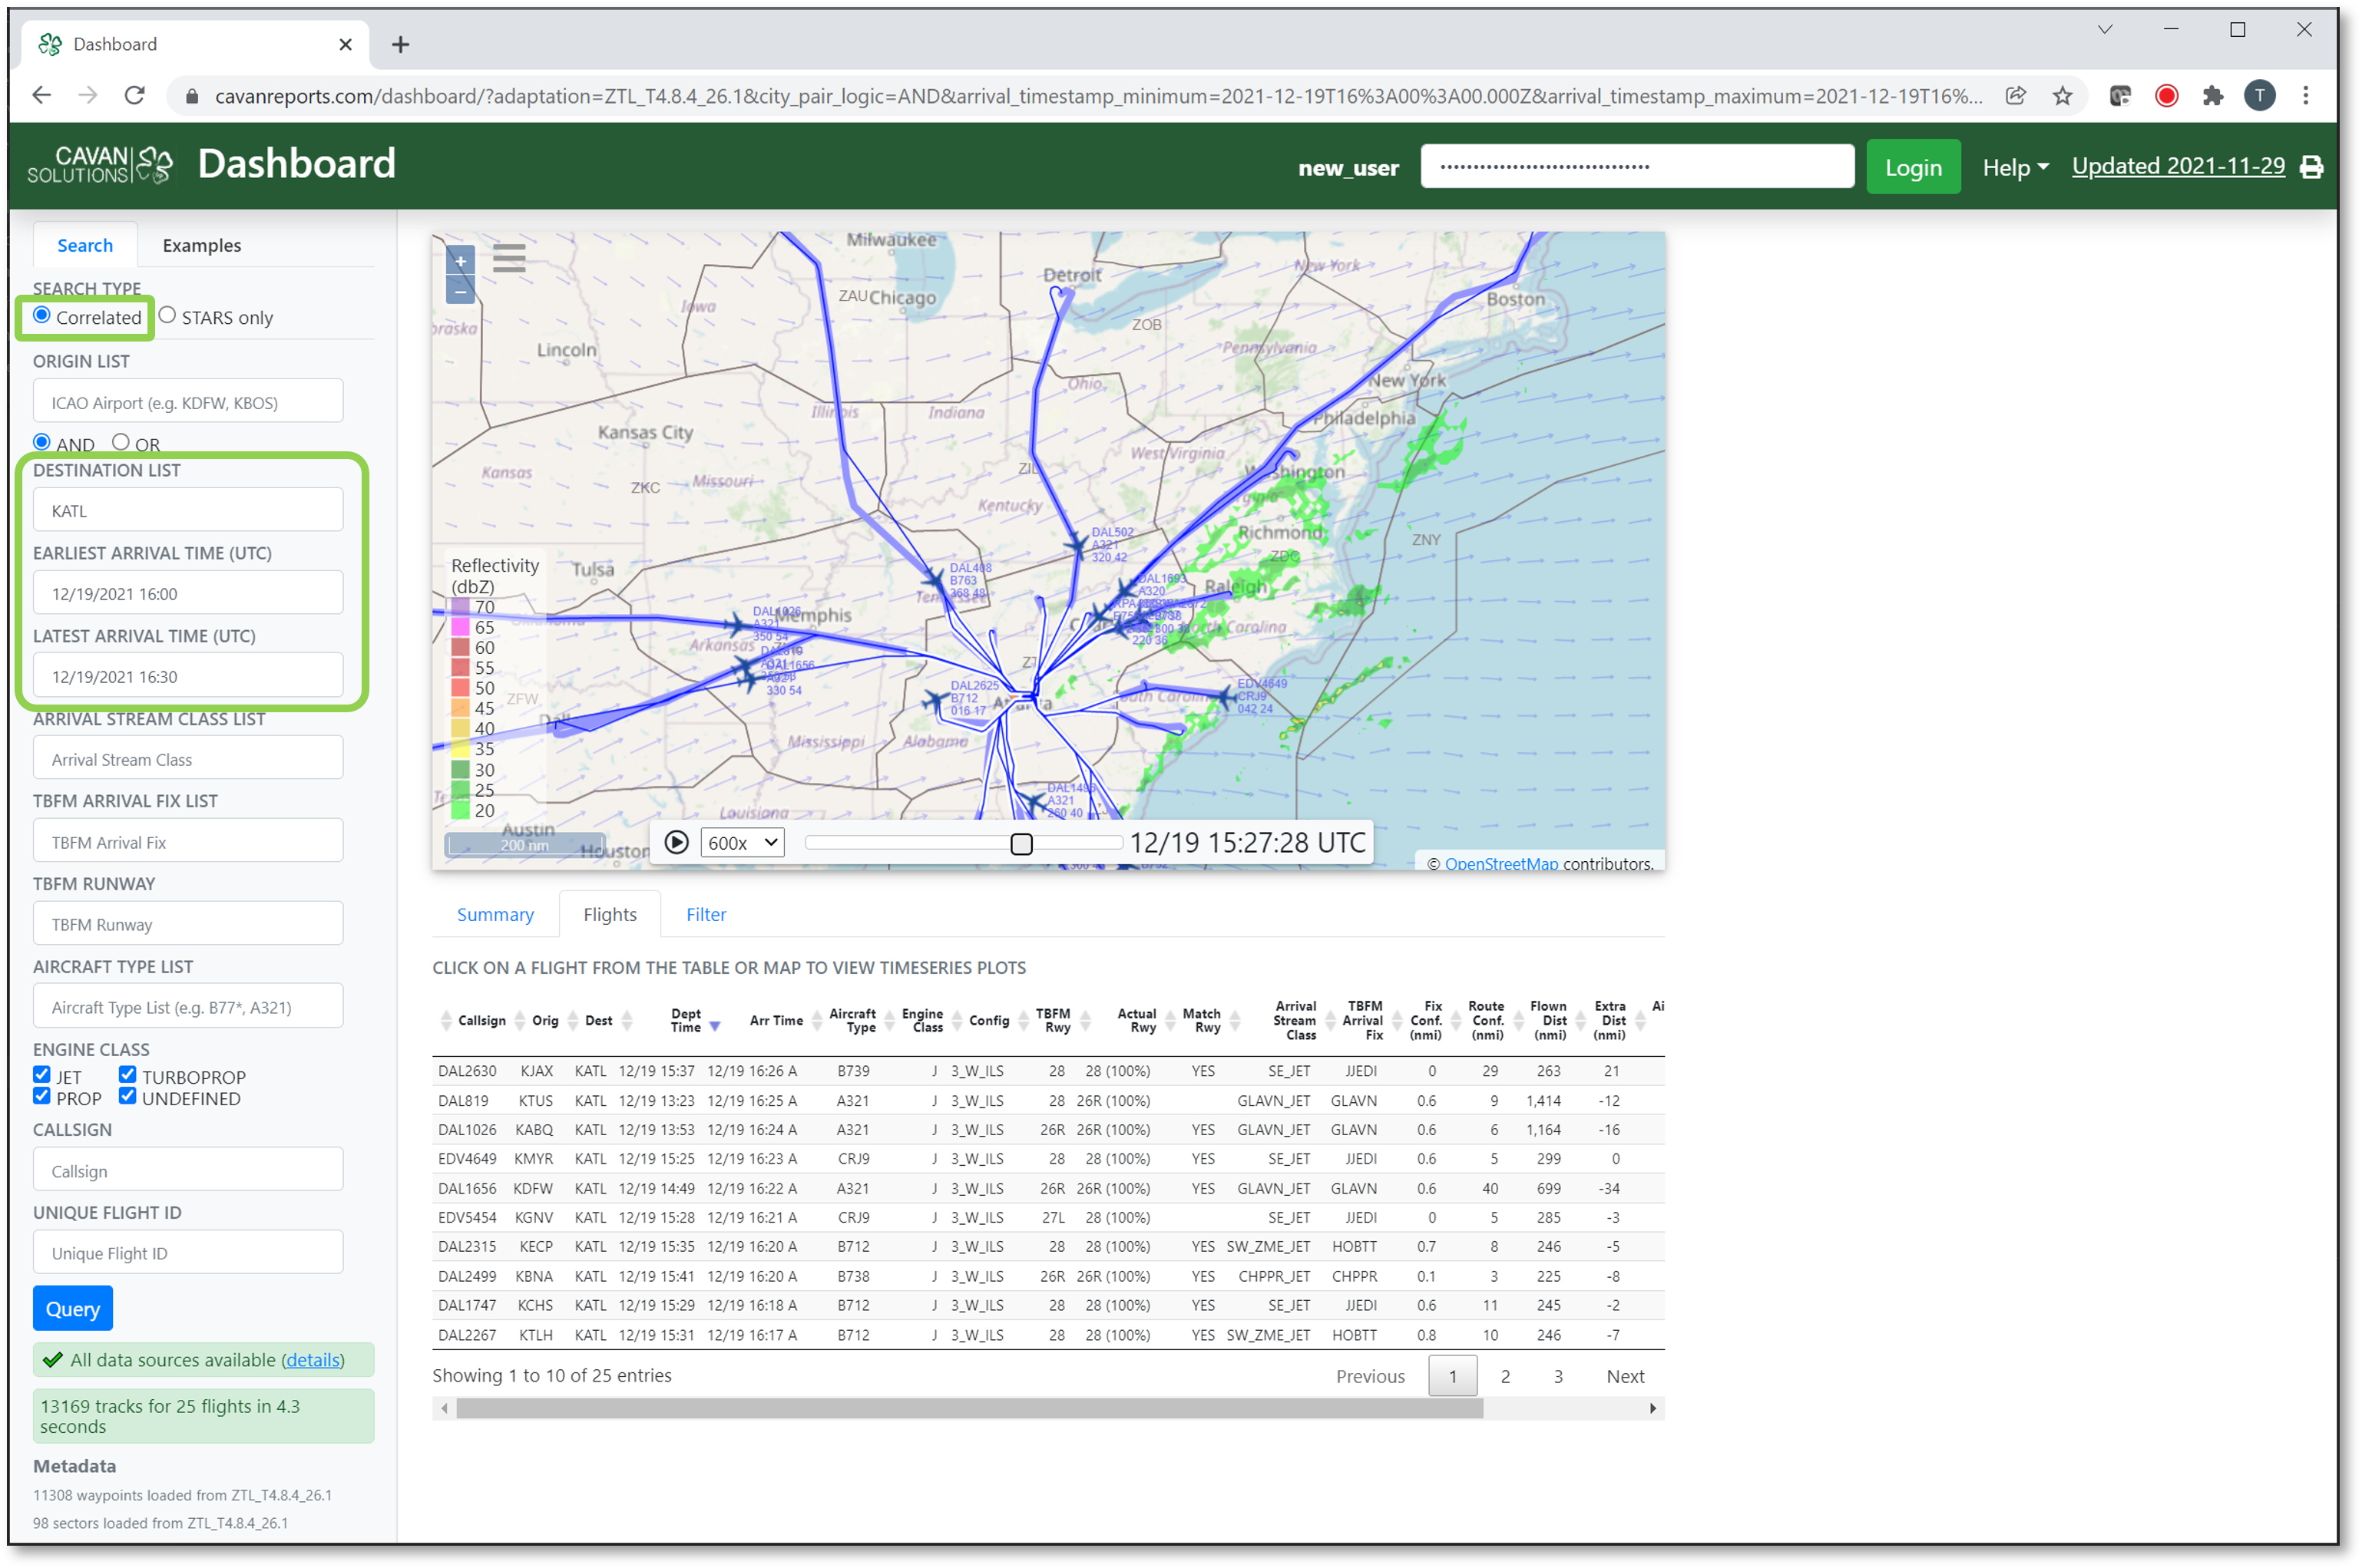Click the print icon in header
The image size is (2362, 1568).
click(x=2311, y=167)
